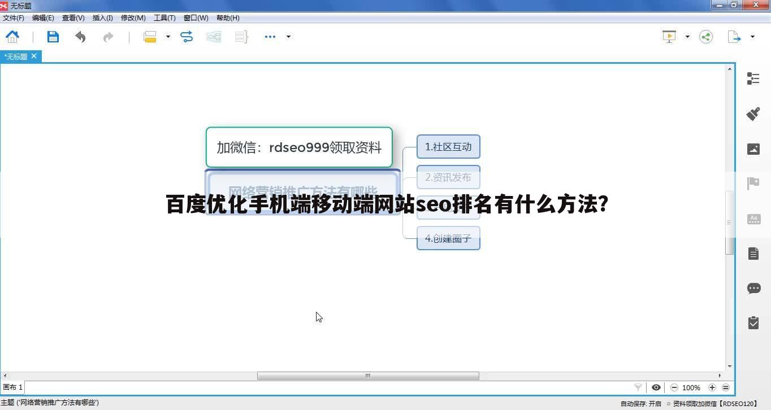Select the 网络营销推广方法有哪些 central topic
The height and width of the screenshot is (410, 771).
tap(303, 193)
